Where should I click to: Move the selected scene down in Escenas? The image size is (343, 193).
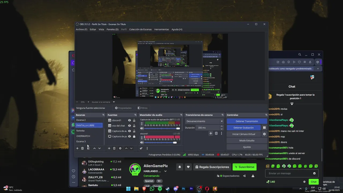pyautogui.click(x=99, y=148)
